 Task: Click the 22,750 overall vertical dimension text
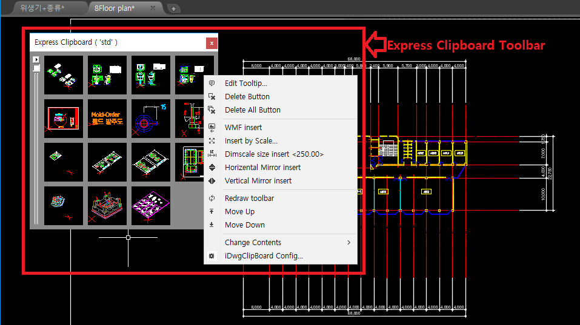click(x=550, y=173)
